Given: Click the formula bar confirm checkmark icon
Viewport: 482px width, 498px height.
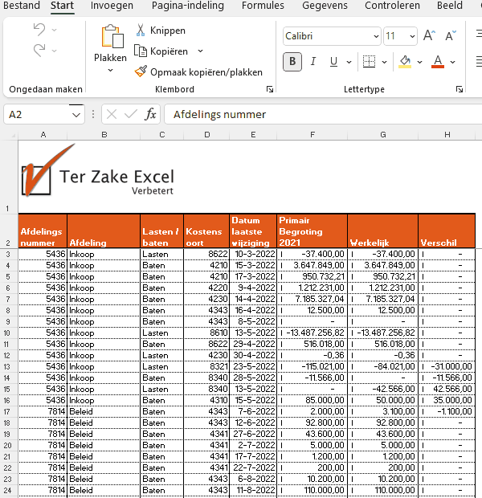Looking at the screenshot, I should pos(131,114).
